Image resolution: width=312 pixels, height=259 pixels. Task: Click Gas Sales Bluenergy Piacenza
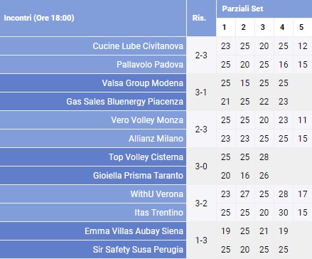click(124, 102)
